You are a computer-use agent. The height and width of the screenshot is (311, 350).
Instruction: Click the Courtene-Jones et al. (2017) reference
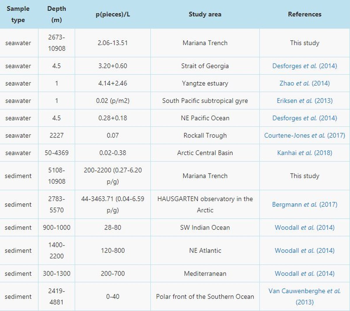304,135
